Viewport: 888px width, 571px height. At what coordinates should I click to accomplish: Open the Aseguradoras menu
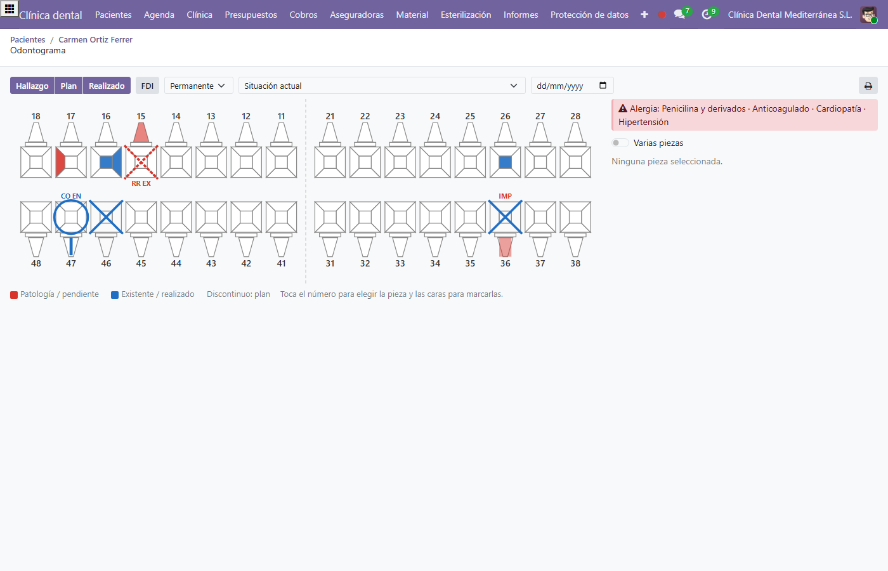[x=357, y=15]
